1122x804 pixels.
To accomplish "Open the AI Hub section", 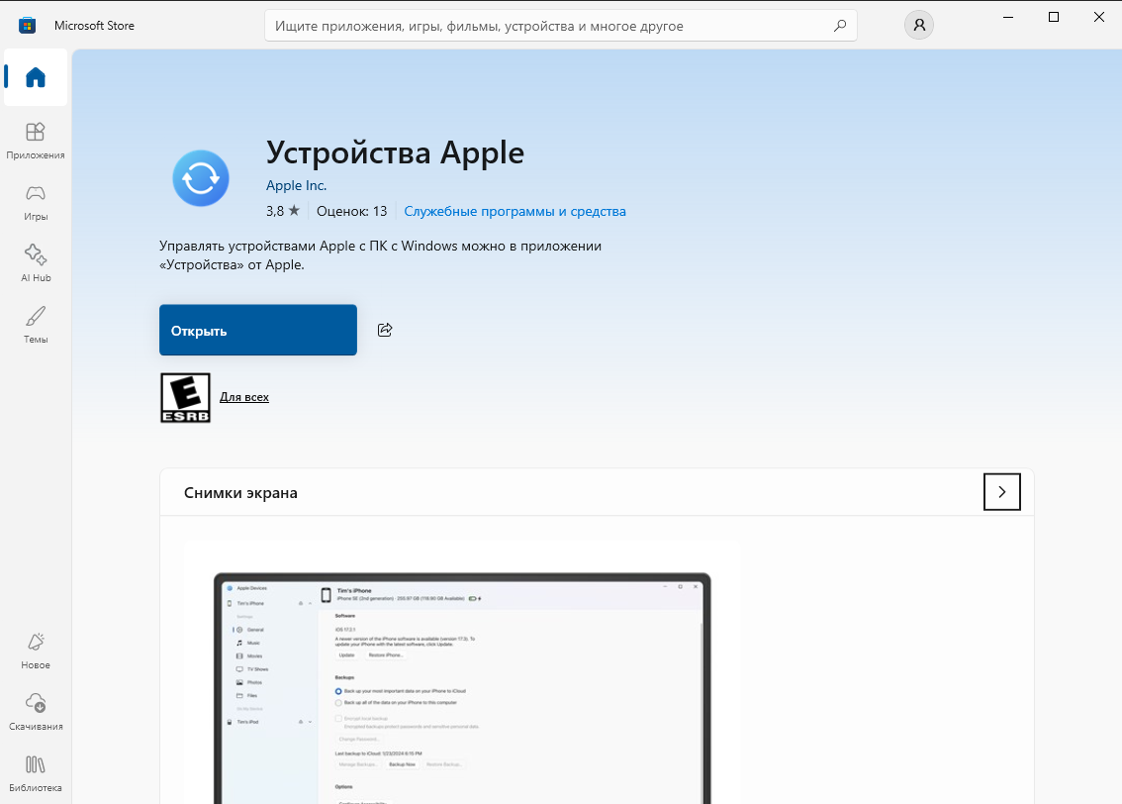I will tap(35, 263).
